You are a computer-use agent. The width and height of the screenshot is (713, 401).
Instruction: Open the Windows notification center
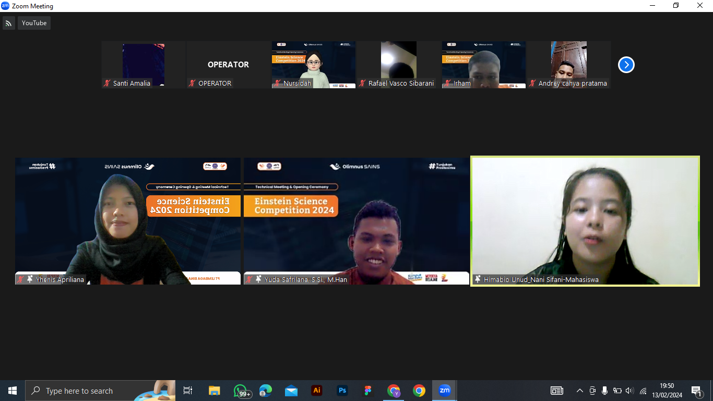pyautogui.click(x=696, y=391)
